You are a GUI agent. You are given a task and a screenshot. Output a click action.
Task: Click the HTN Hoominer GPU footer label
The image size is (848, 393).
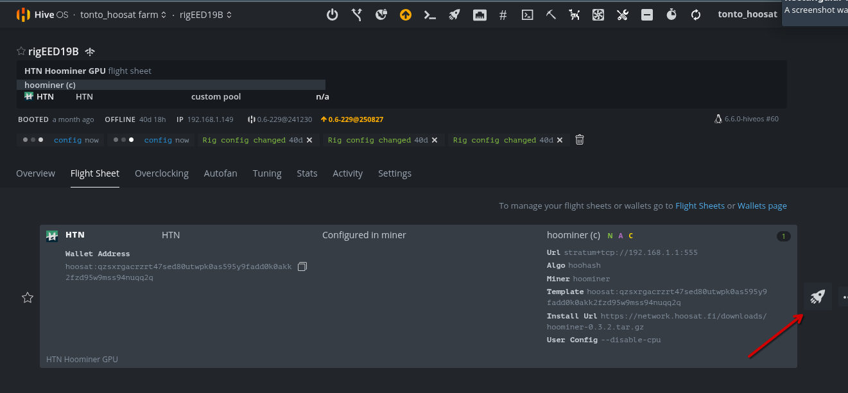[x=82, y=360]
